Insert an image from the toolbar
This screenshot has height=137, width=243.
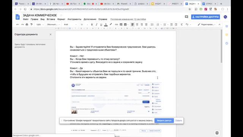[x=125, y=24]
